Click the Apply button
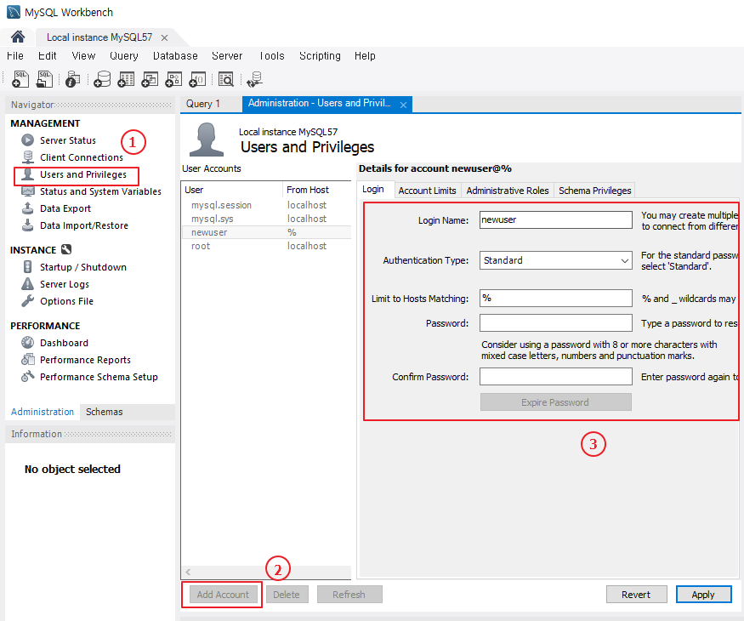Screen dimensions: 744x621 [x=703, y=595]
